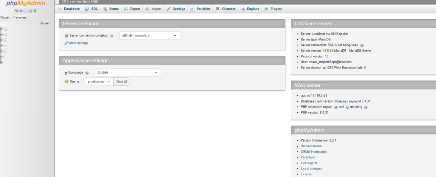Screen dimensions: 436x177
Task: Expand the third database tree node
Action: click(2, 40)
